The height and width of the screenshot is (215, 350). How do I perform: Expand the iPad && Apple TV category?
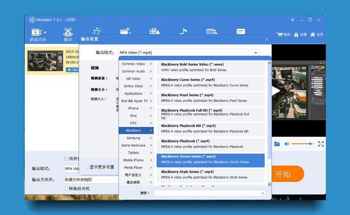(136, 101)
